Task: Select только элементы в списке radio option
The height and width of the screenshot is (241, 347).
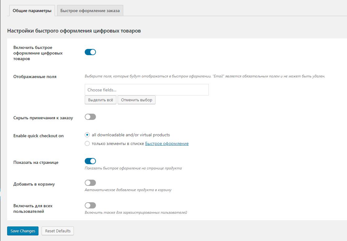Action: 87,143
